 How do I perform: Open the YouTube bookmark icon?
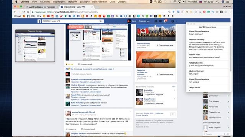tap(49, 16)
